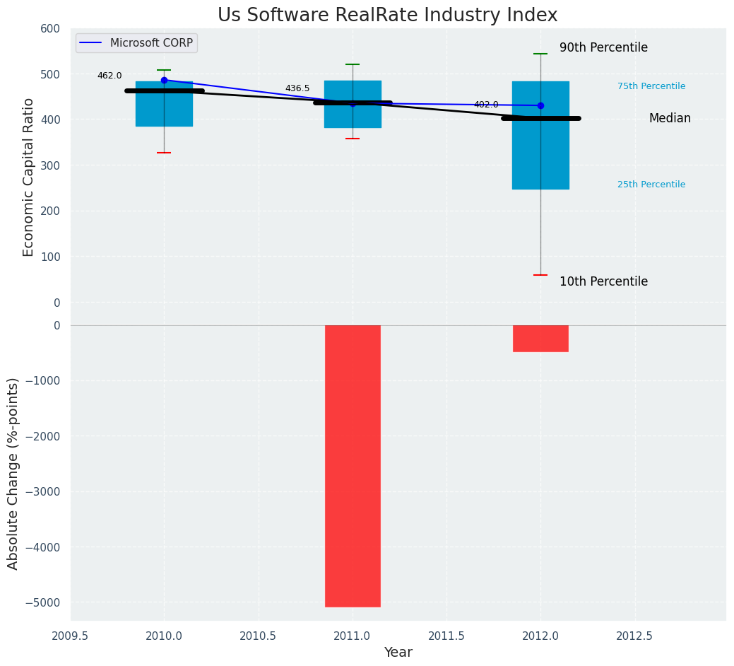Click the 436.5 median value label

point(297,88)
